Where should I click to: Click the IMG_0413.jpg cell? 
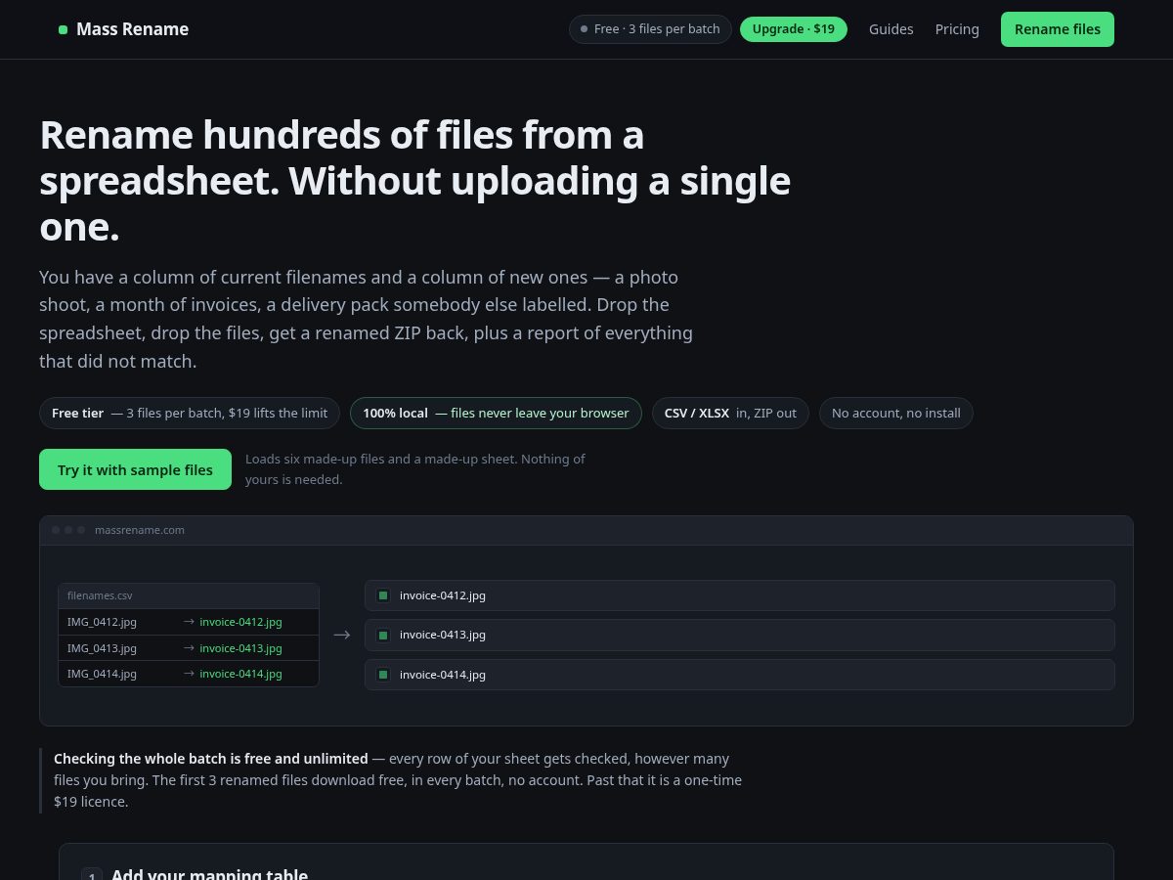(x=102, y=647)
